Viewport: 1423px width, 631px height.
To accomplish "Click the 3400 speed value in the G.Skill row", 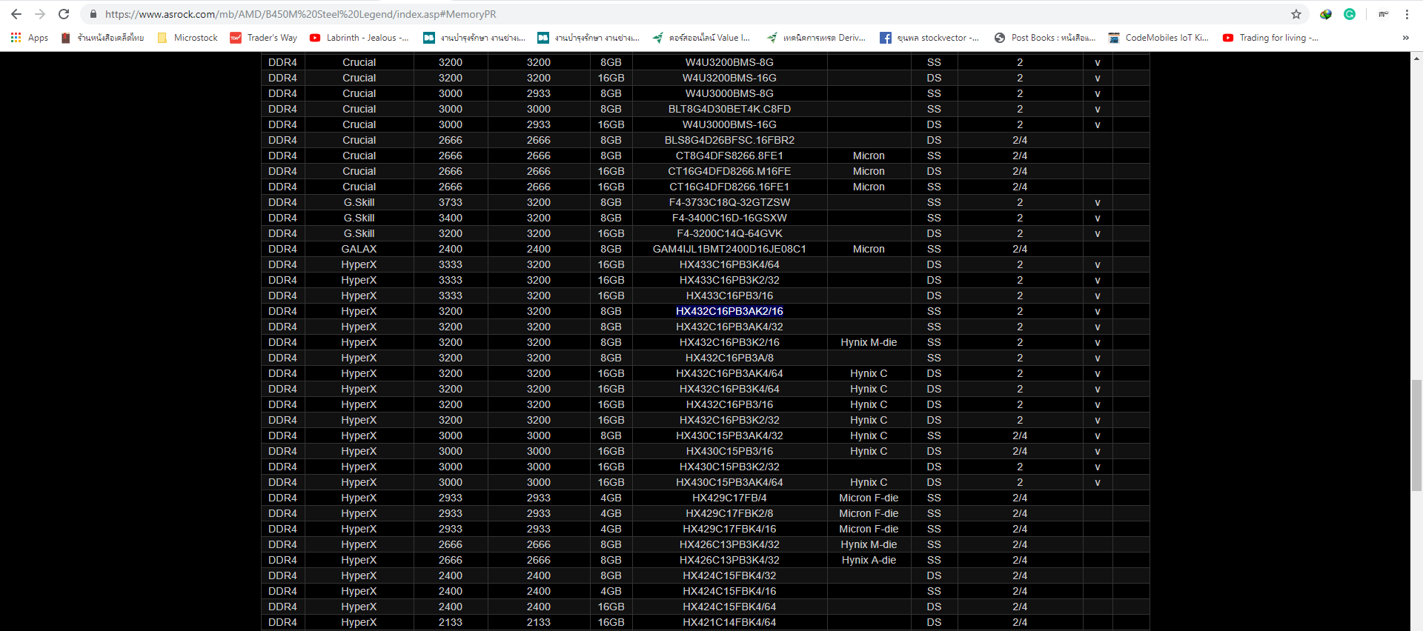I will (450, 218).
